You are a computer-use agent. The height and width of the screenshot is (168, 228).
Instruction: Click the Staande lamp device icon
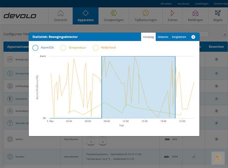(10, 123)
